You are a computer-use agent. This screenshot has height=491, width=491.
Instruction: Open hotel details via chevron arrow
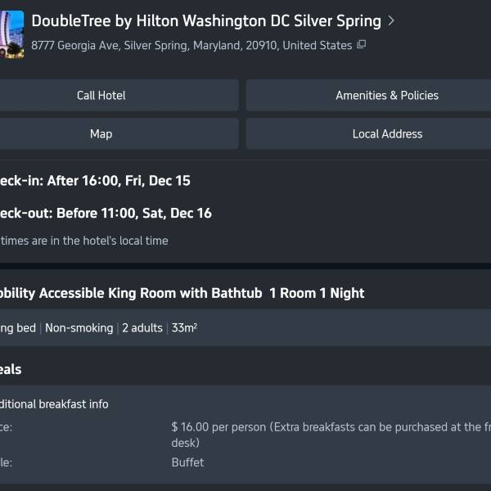coord(391,21)
